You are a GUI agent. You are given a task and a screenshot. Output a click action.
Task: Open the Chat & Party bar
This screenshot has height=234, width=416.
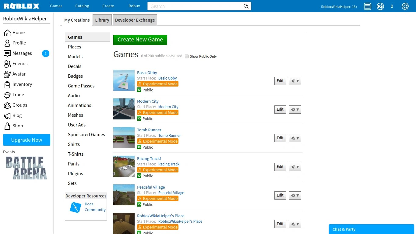(x=372, y=229)
